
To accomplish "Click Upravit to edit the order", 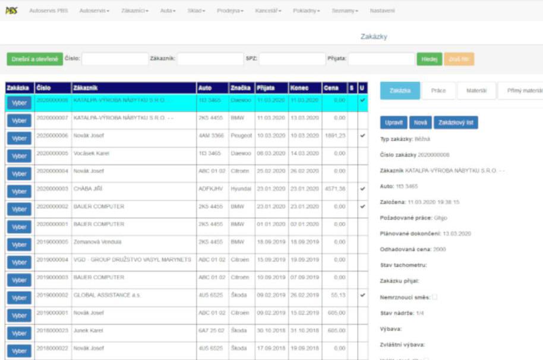I will click(x=393, y=123).
